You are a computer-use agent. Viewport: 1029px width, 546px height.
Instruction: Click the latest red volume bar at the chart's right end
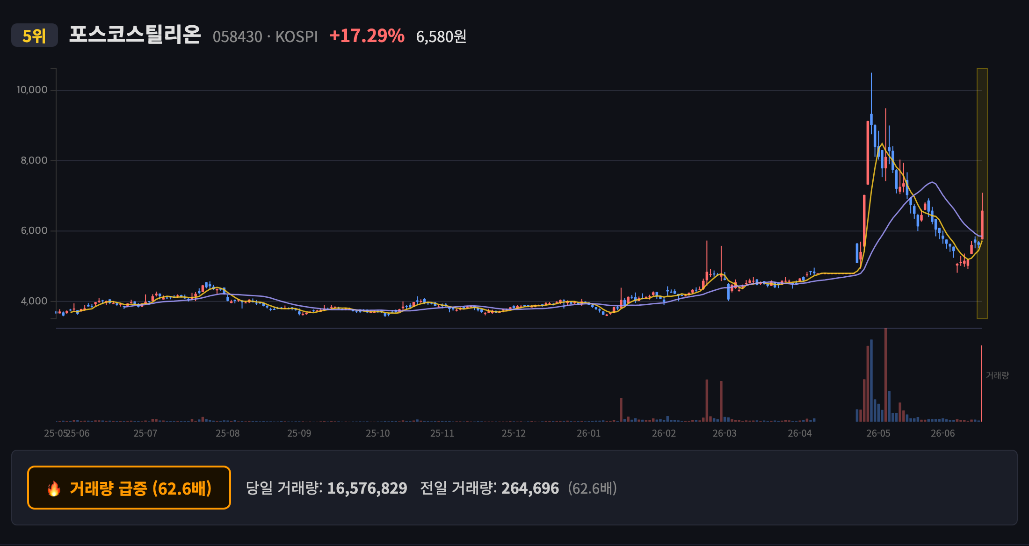click(981, 383)
